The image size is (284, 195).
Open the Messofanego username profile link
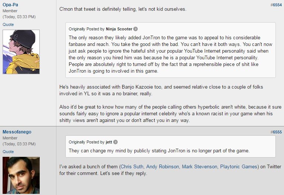17,132
